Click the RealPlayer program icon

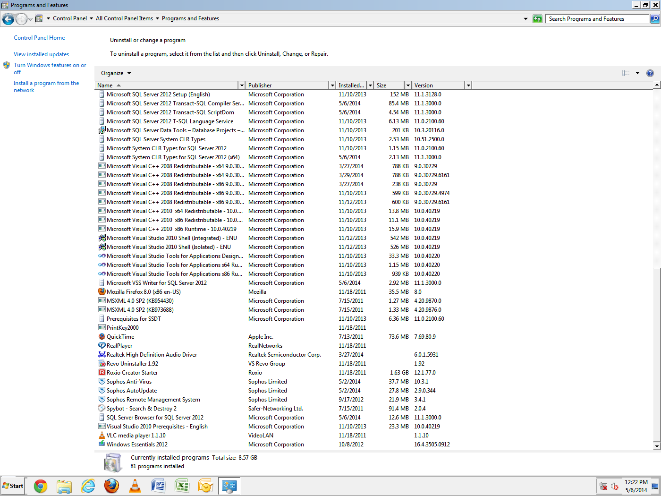coord(102,346)
